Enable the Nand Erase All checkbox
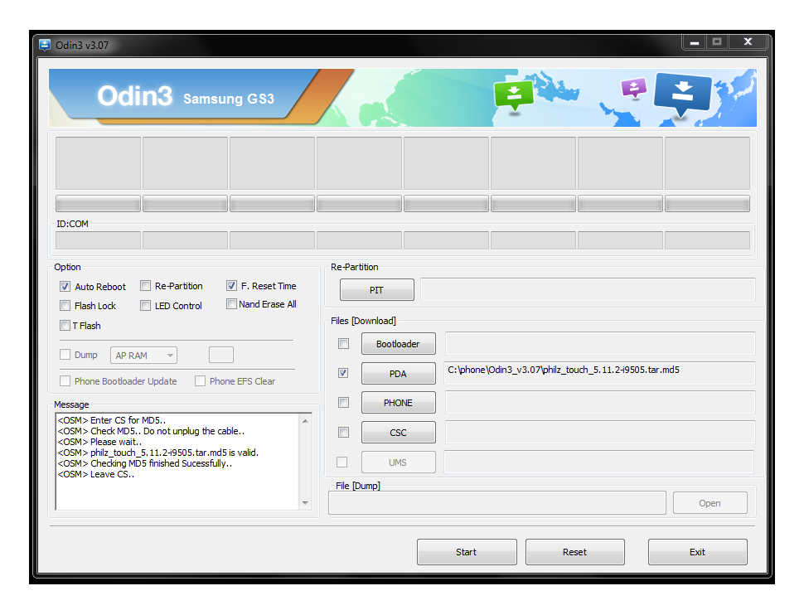Screen dimensions: 804x615 (x=232, y=304)
